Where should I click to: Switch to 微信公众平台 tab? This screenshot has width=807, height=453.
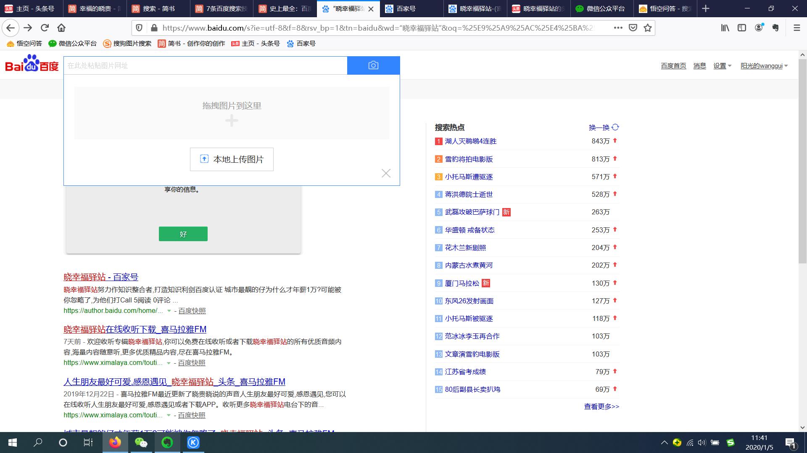point(602,8)
